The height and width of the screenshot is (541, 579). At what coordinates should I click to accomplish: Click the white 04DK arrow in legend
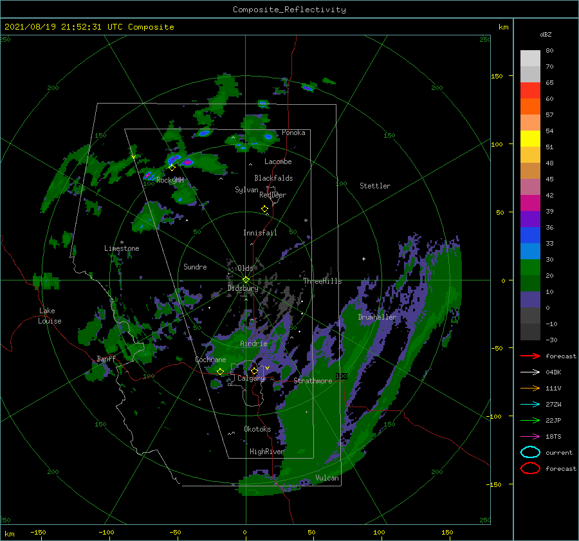point(530,372)
